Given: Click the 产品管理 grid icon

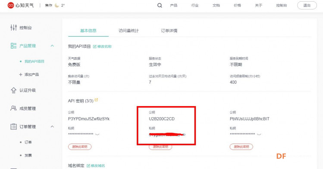Looking at the screenshot, I should tap(14, 46).
